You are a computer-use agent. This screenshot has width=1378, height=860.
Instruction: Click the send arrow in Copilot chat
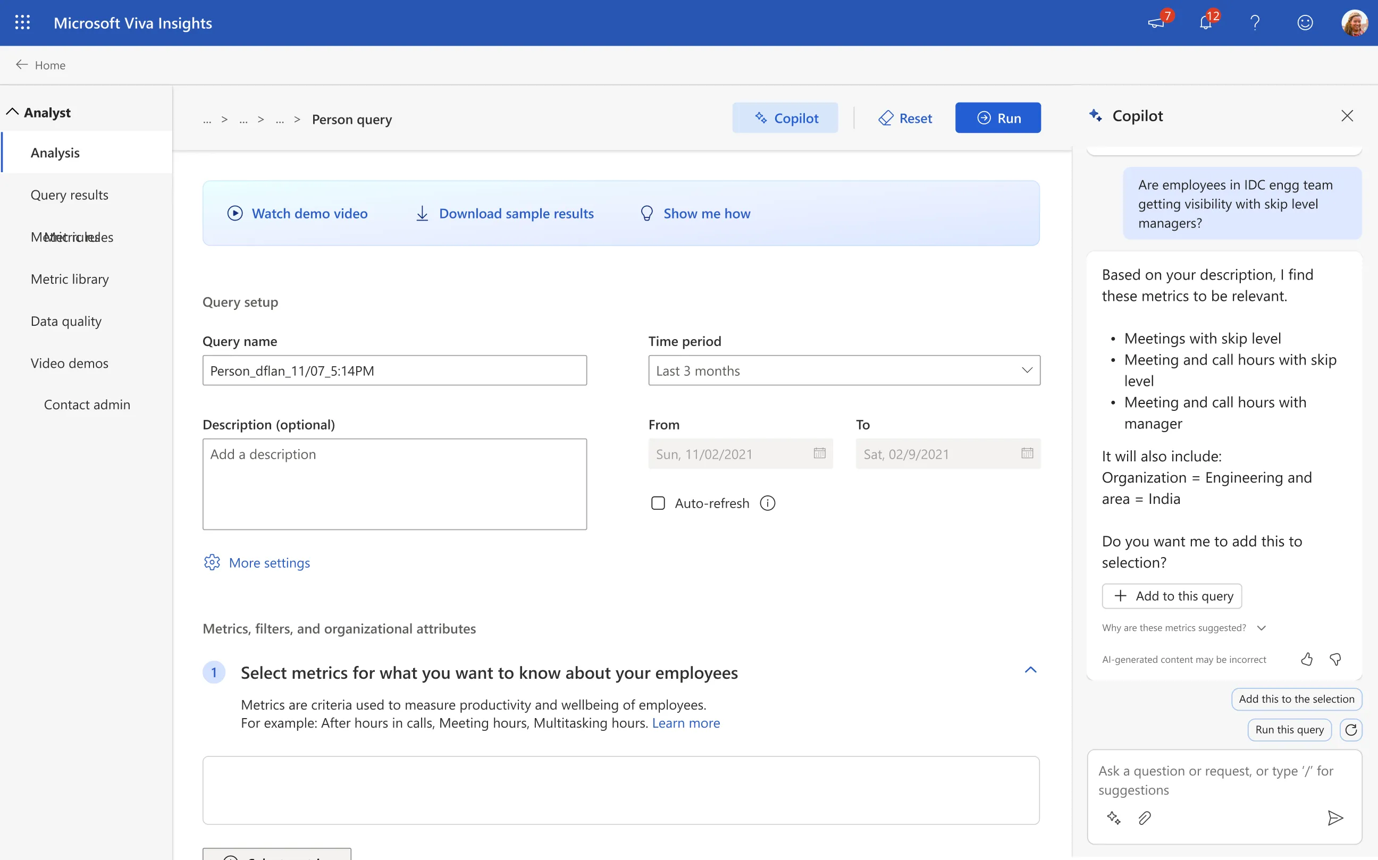(x=1335, y=818)
